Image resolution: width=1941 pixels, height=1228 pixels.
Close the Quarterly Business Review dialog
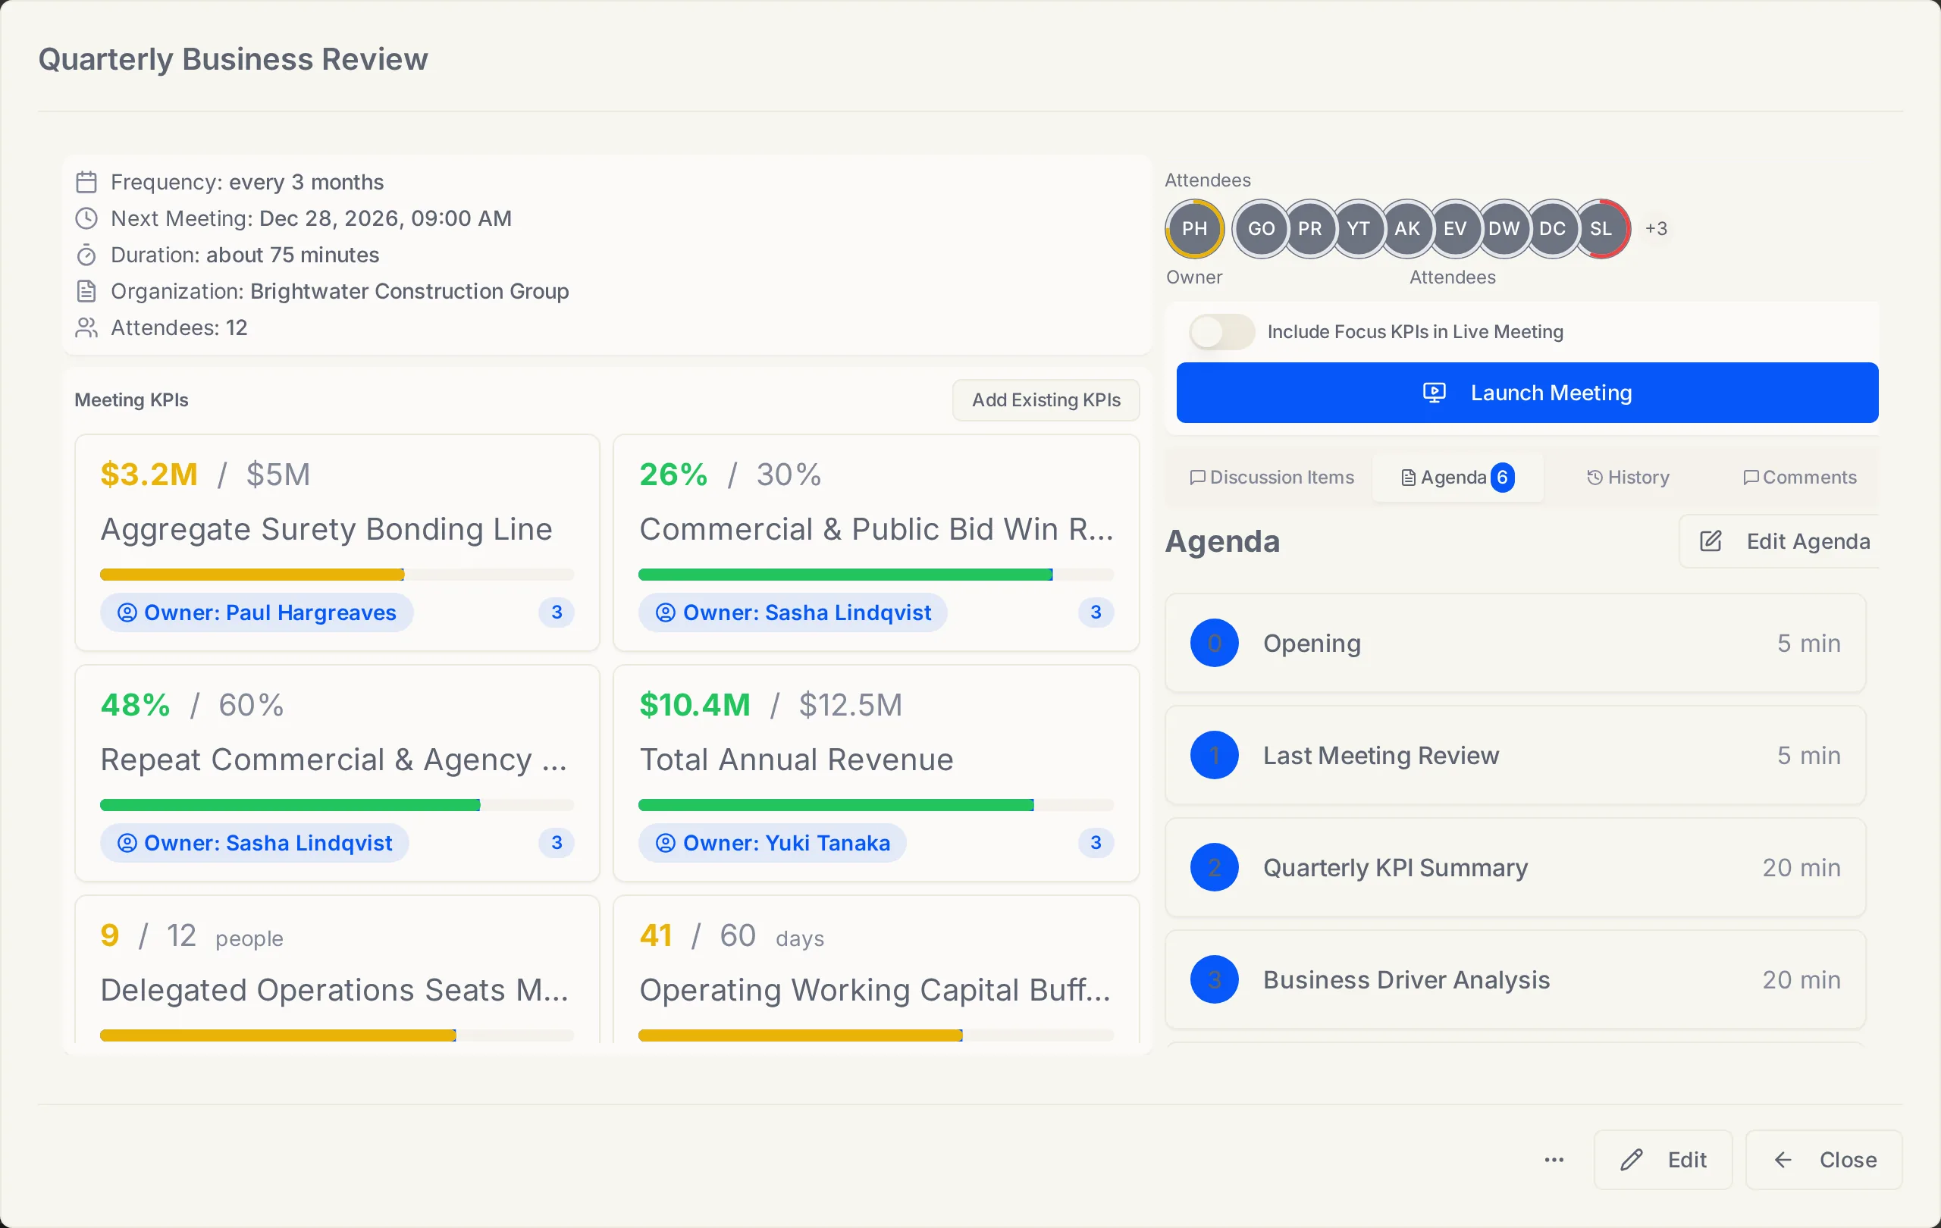[x=1824, y=1160]
